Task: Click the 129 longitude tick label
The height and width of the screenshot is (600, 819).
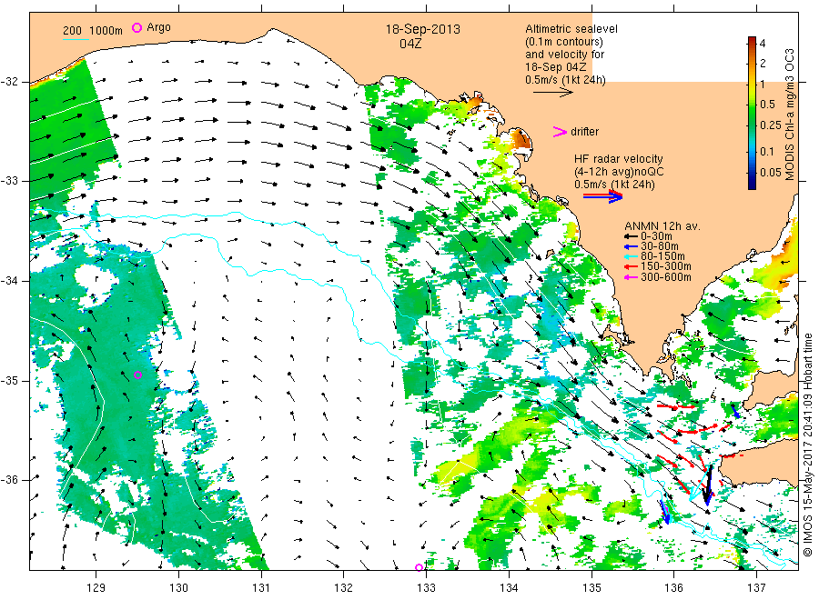Action: (x=96, y=588)
